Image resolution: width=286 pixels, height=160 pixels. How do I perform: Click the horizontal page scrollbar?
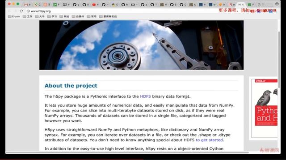click(127, 152)
